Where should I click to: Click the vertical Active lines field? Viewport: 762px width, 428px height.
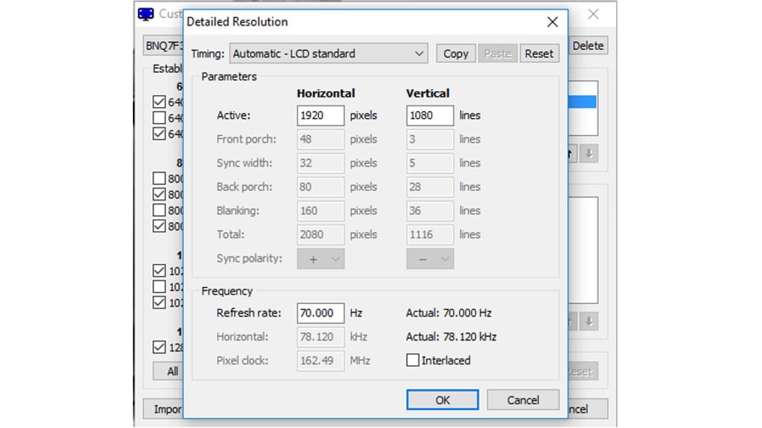[x=430, y=116]
